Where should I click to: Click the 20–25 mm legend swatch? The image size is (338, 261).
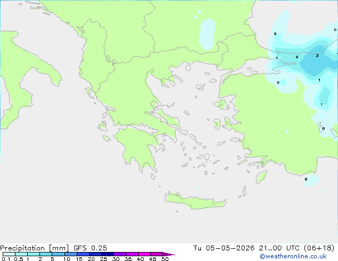pyautogui.click(x=95, y=254)
